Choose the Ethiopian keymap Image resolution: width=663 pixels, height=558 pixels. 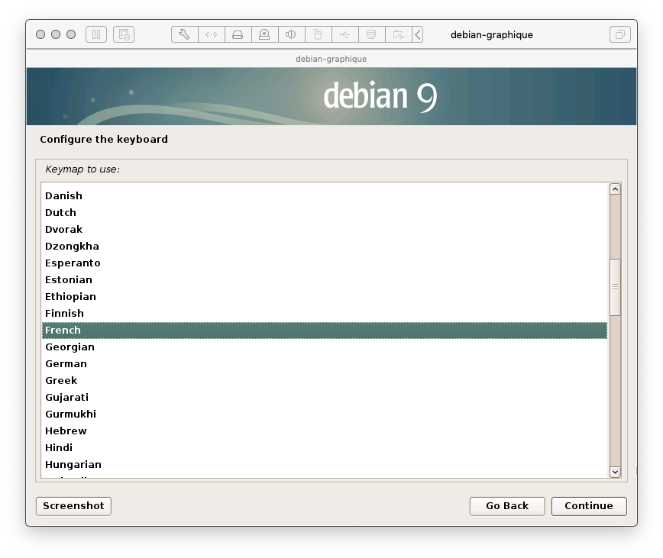pos(325,296)
